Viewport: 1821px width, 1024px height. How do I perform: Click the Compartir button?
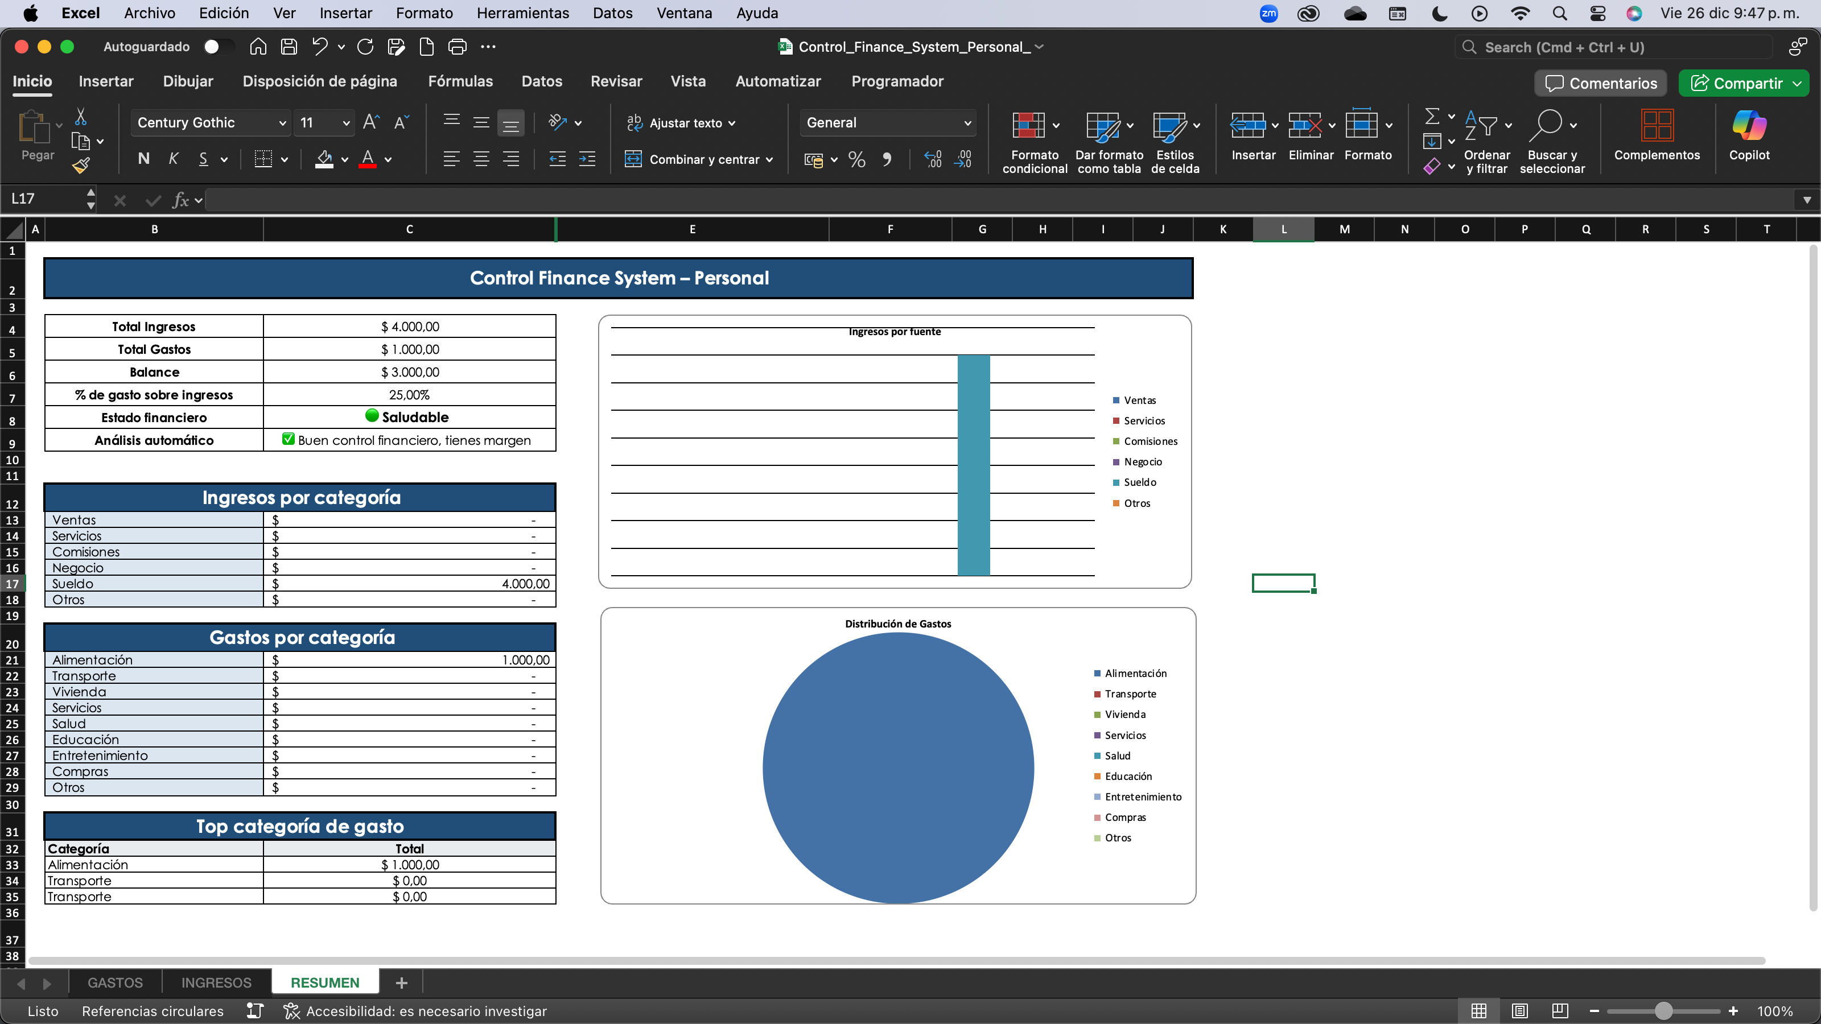point(1742,82)
